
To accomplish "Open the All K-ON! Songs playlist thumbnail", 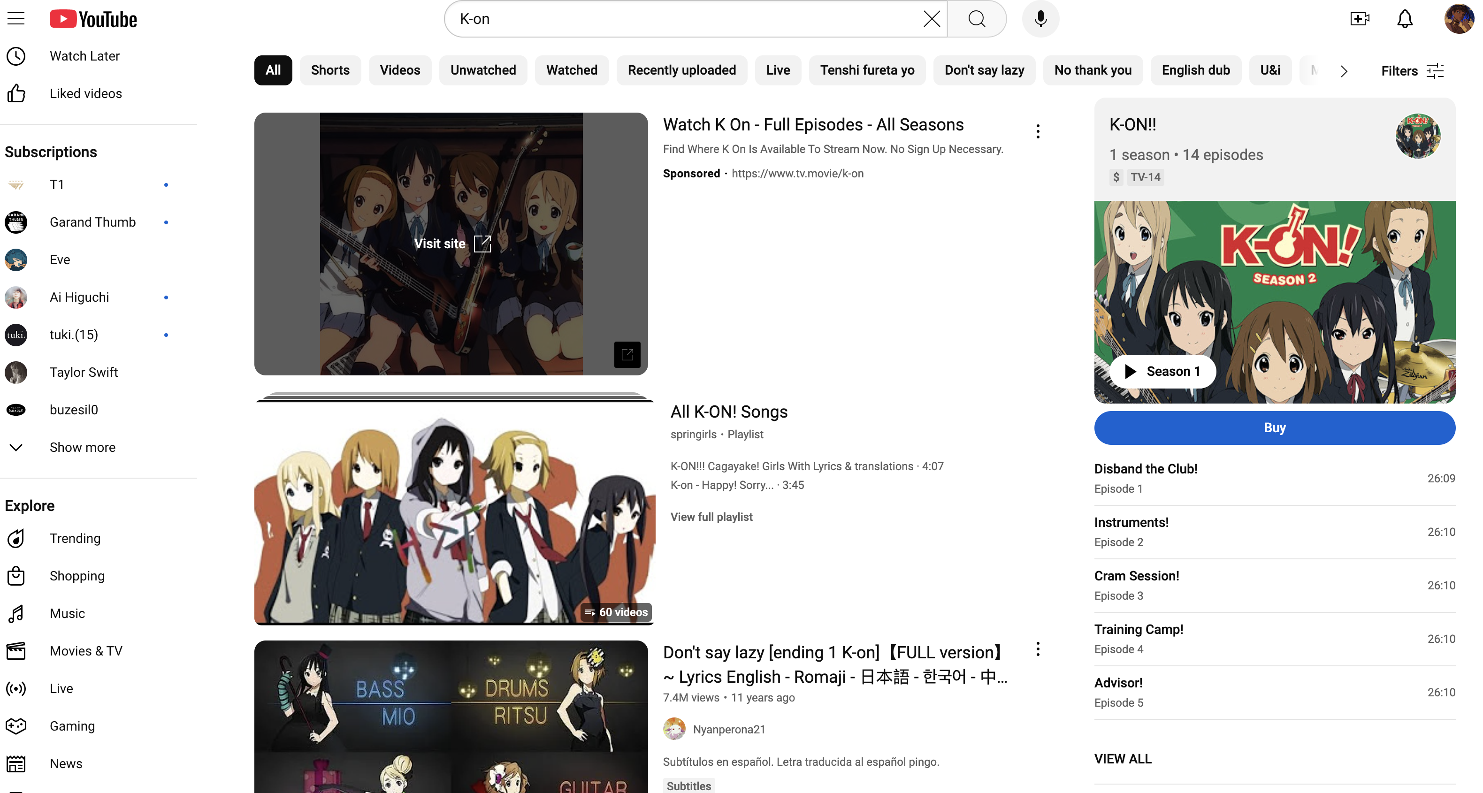I will (x=454, y=509).
